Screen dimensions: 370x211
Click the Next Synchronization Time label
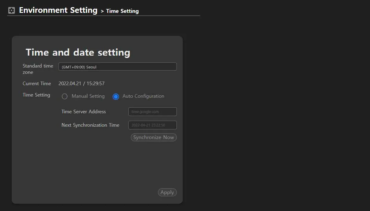[90, 125]
